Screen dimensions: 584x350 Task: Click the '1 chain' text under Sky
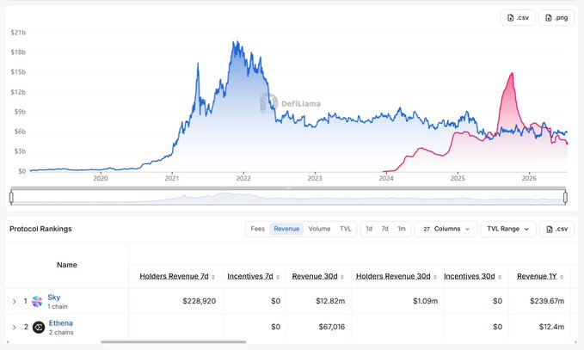[x=58, y=306]
